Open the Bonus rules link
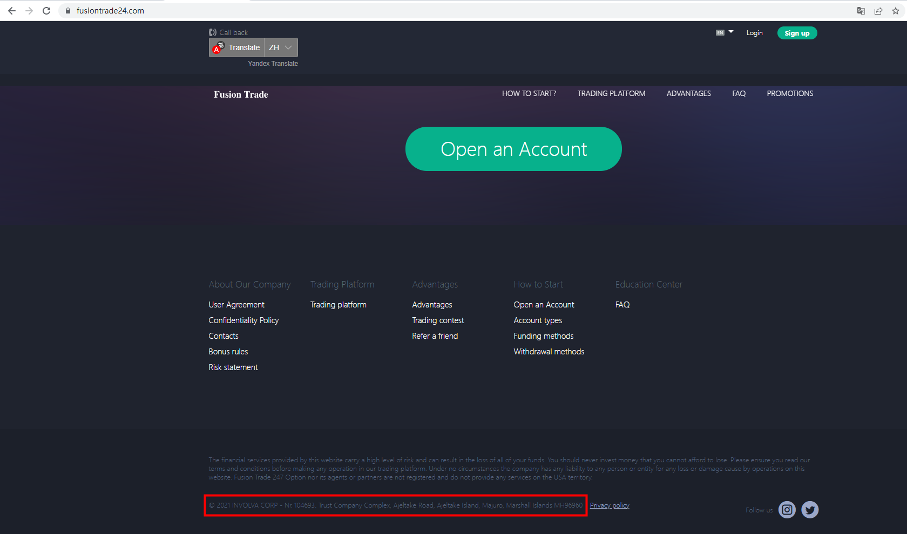The image size is (907, 534). [x=228, y=352]
